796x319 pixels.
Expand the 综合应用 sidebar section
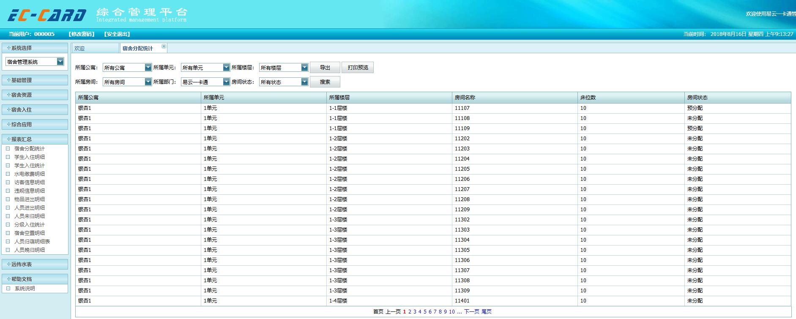[35, 124]
